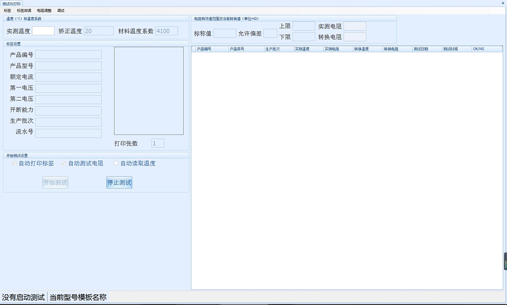
Task: Click the 标称值 input field
Action: tap(224, 33)
